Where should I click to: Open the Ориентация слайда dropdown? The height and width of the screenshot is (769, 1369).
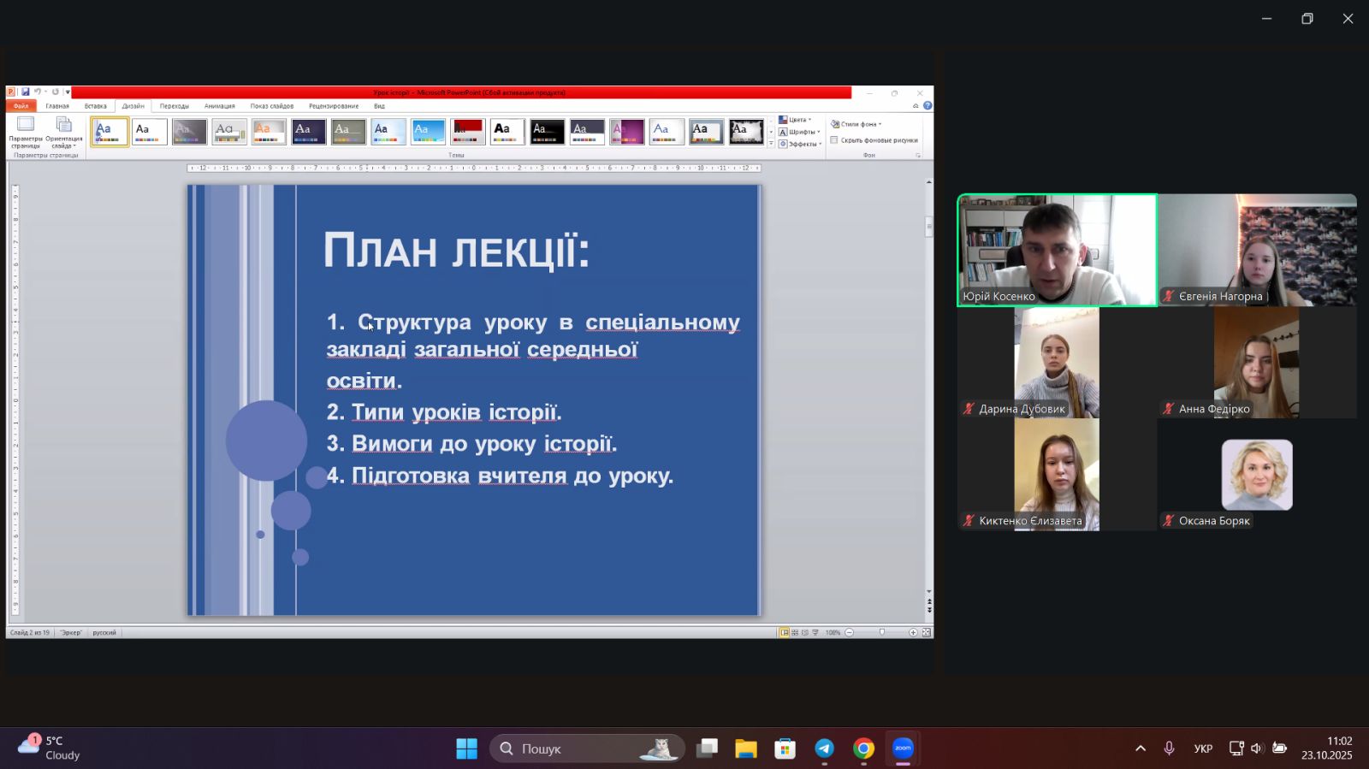[64, 131]
